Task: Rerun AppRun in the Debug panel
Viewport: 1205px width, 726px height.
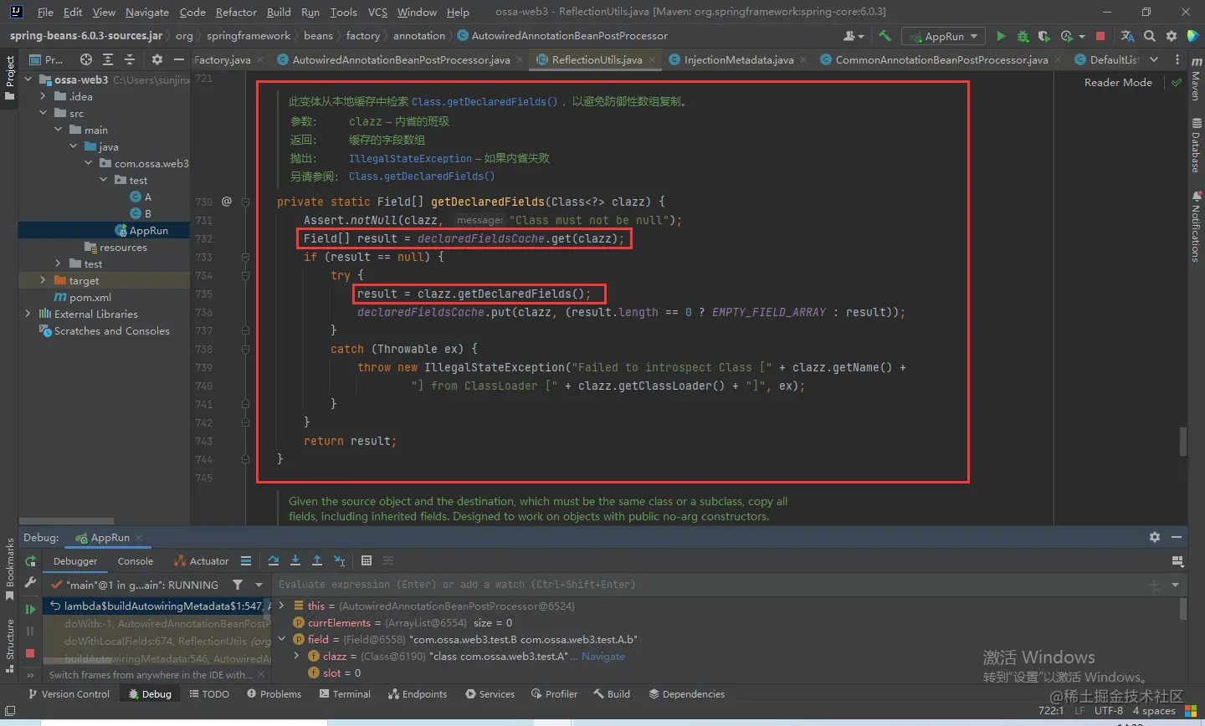Action: click(30, 561)
